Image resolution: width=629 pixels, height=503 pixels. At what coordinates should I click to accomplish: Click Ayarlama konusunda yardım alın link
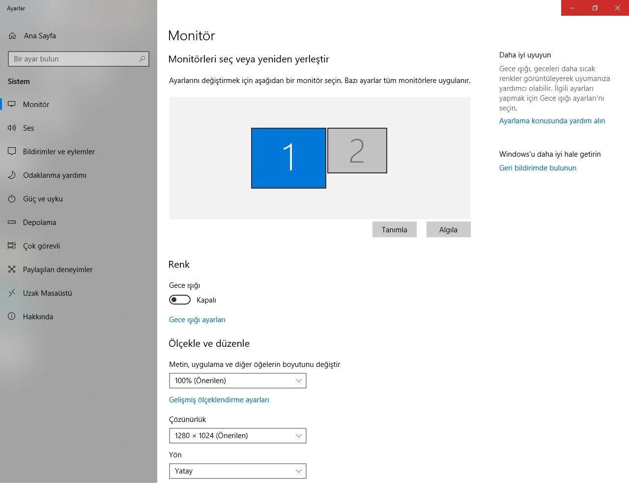(x=552, y=121)
